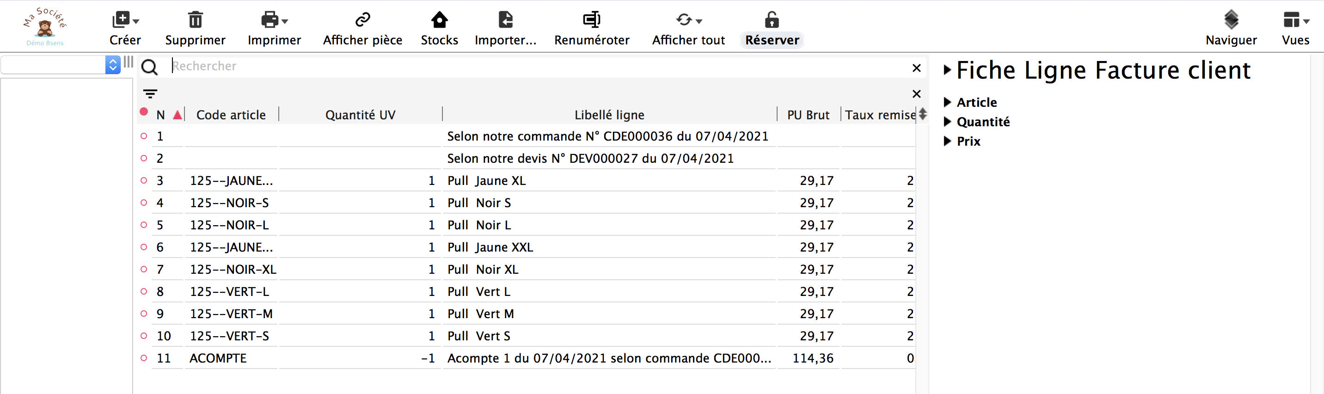Toggle the selection circle of row 2

(144, 158)
